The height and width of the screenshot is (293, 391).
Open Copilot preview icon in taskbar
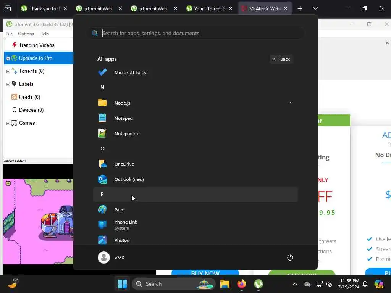379,284
